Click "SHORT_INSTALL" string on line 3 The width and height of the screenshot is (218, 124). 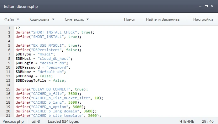coord(47,37)
